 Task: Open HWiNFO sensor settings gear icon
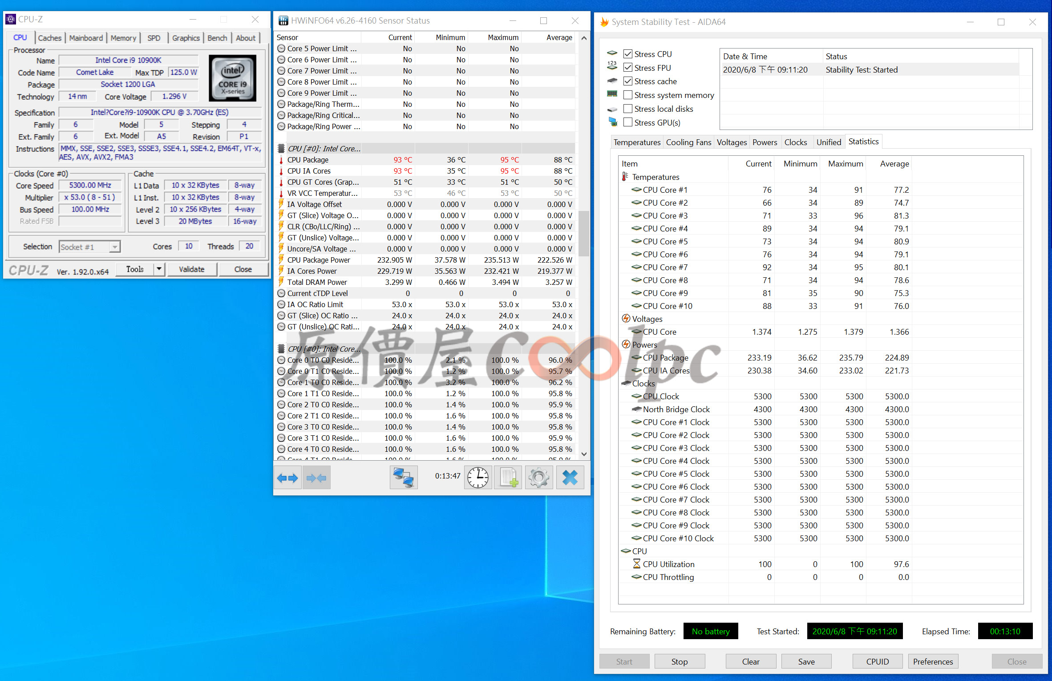[x=539, y=478]
